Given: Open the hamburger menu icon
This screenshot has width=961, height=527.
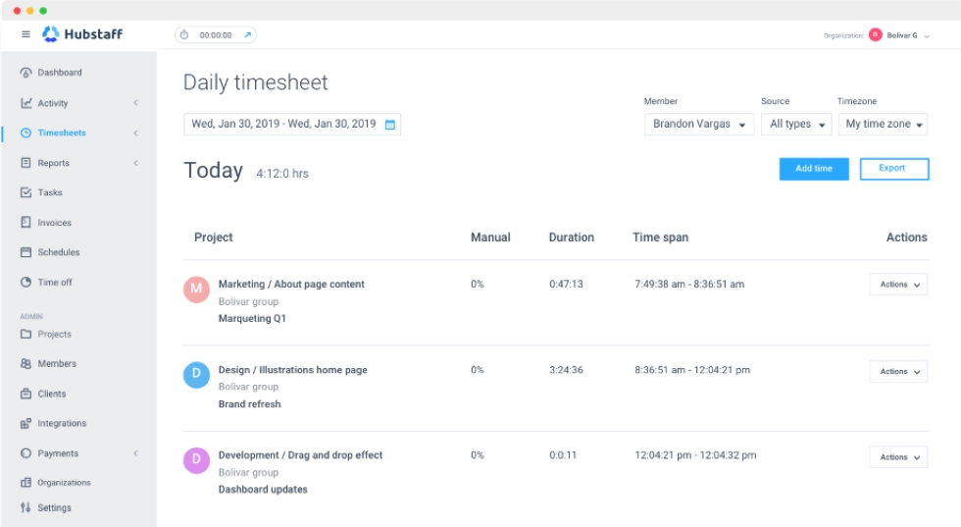Looking at the screenshot, I should pos(25,34).
